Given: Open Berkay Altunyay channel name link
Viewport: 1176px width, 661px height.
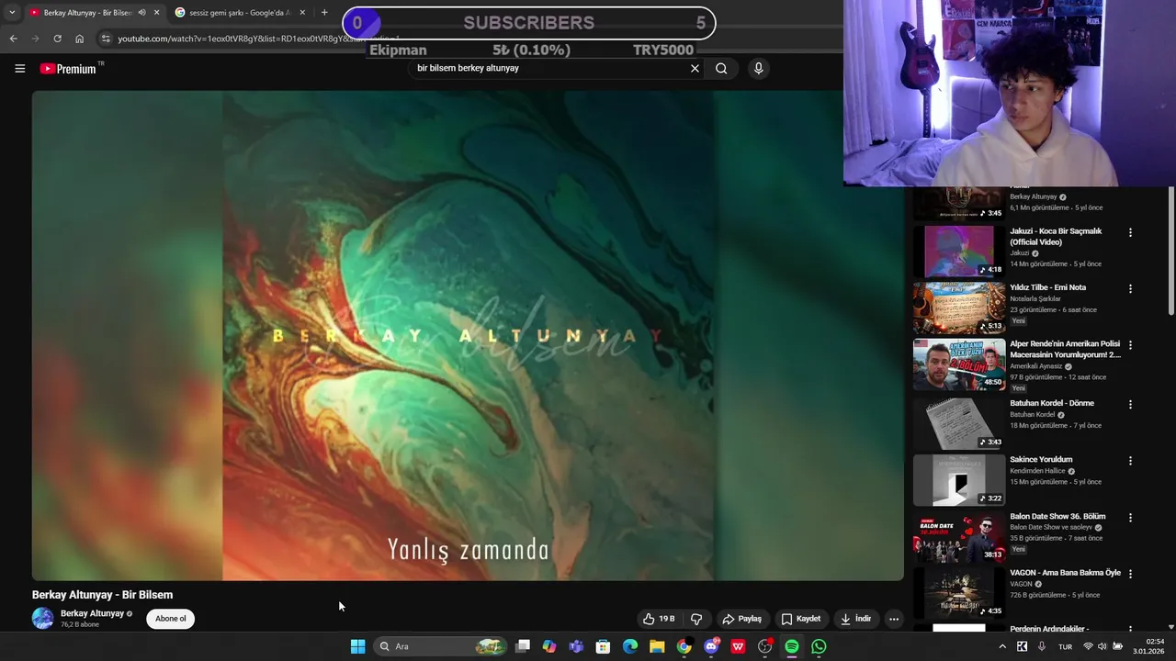Looking at the screenshot, I should (x=92, y=613).
